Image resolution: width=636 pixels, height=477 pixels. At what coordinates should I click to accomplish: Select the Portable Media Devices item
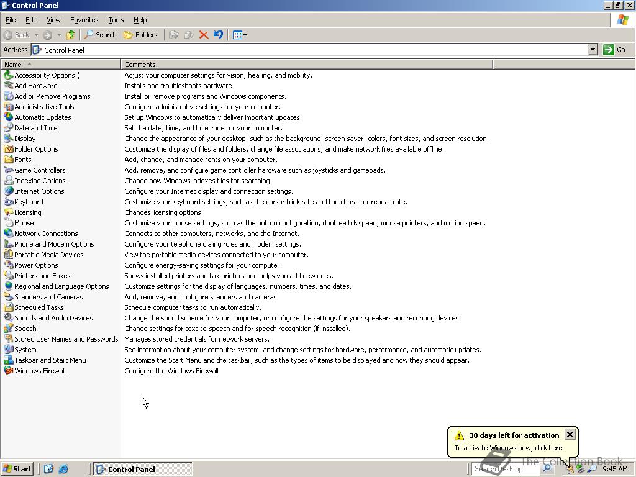point(48,254)
